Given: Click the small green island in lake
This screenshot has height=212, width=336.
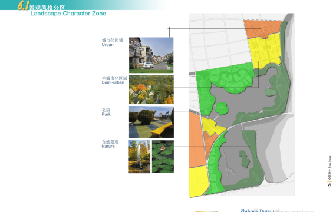Looking at the screenshot, I should (222, 108).
